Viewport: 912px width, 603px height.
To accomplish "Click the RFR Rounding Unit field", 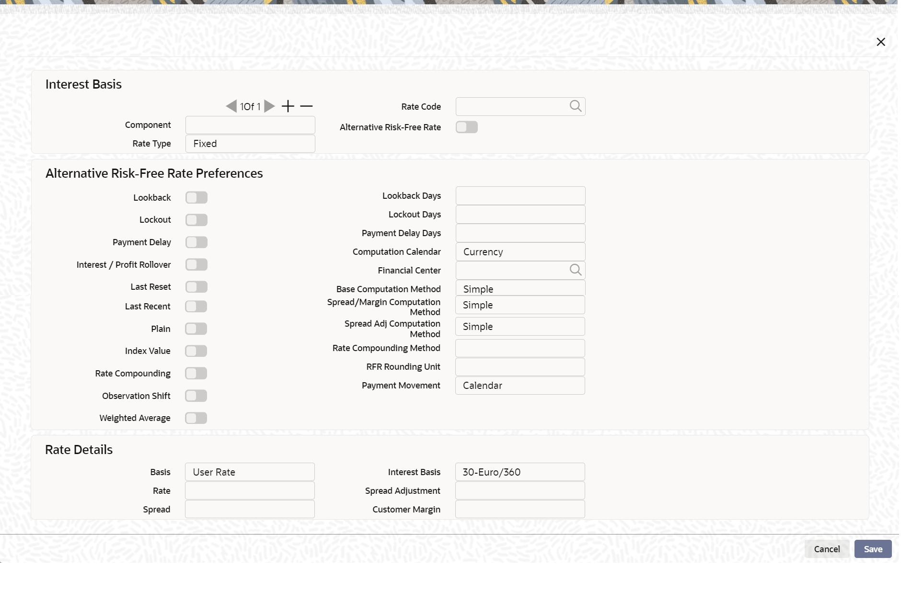I will click(x=520, y=367).
